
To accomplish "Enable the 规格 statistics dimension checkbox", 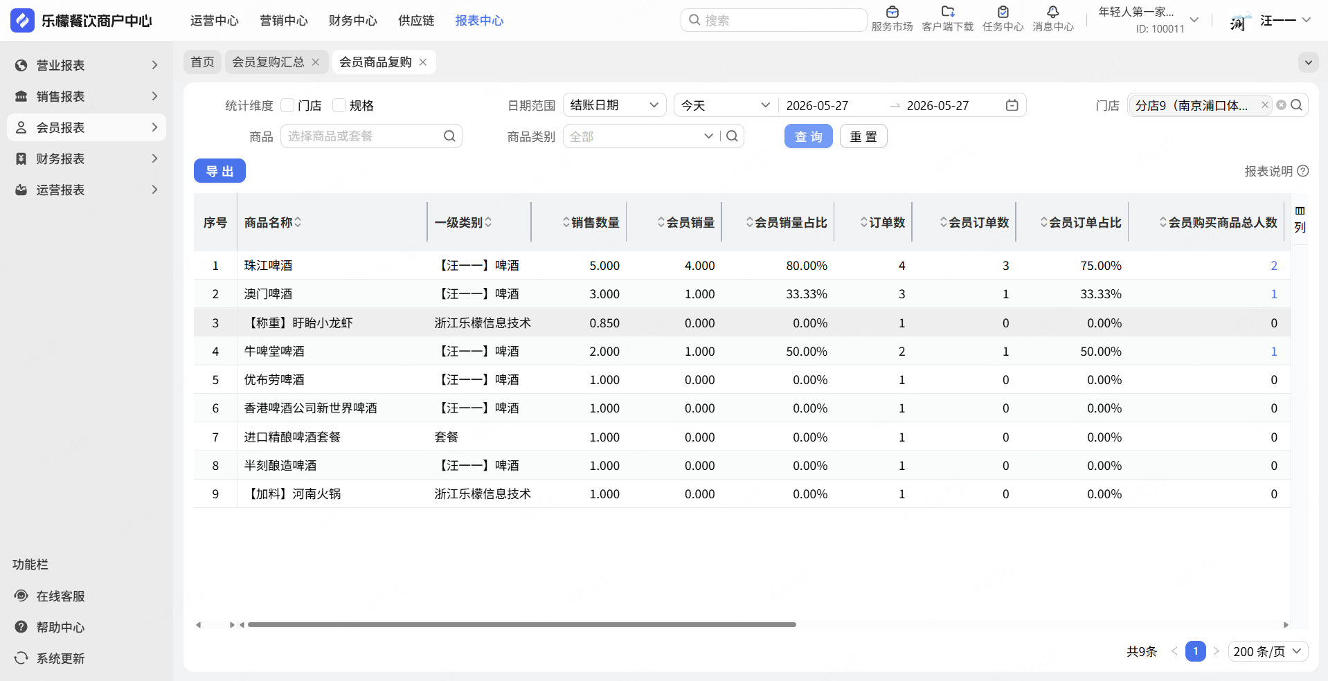I will click(339, 105).
